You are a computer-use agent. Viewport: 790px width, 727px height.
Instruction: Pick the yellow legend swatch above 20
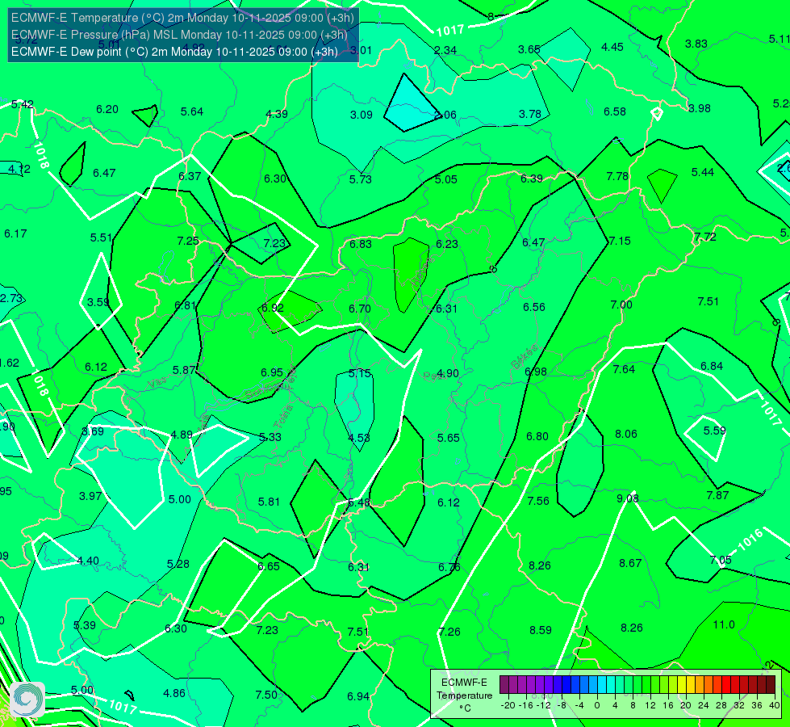(682, 685)
